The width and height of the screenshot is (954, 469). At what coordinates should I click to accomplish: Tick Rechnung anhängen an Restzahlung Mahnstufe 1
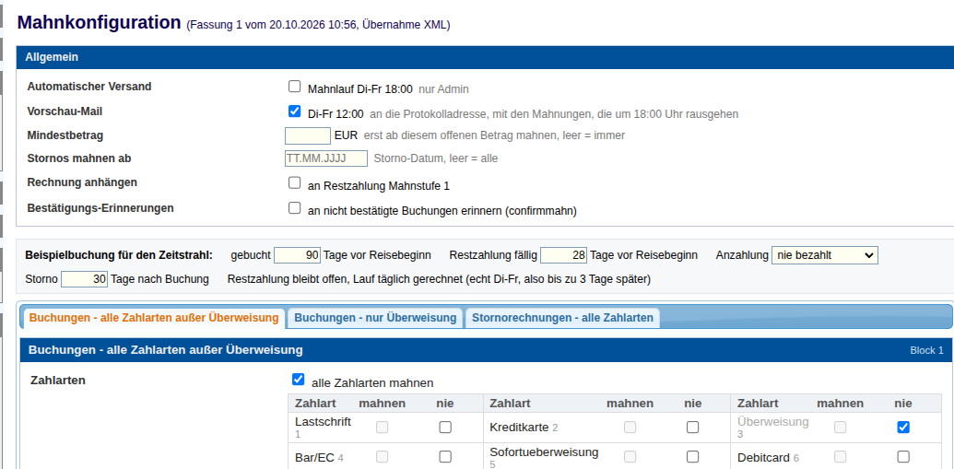pos(294,182)
